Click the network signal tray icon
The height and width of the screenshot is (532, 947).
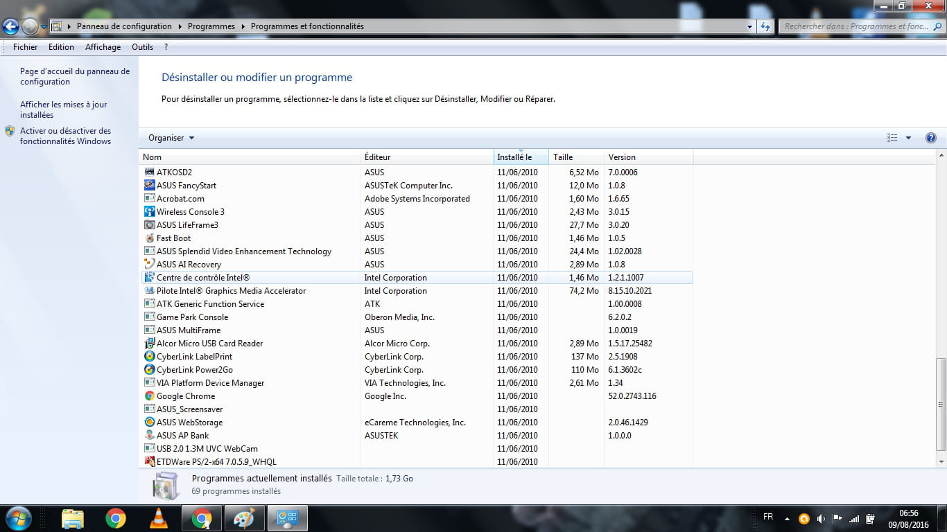point(854,518)
